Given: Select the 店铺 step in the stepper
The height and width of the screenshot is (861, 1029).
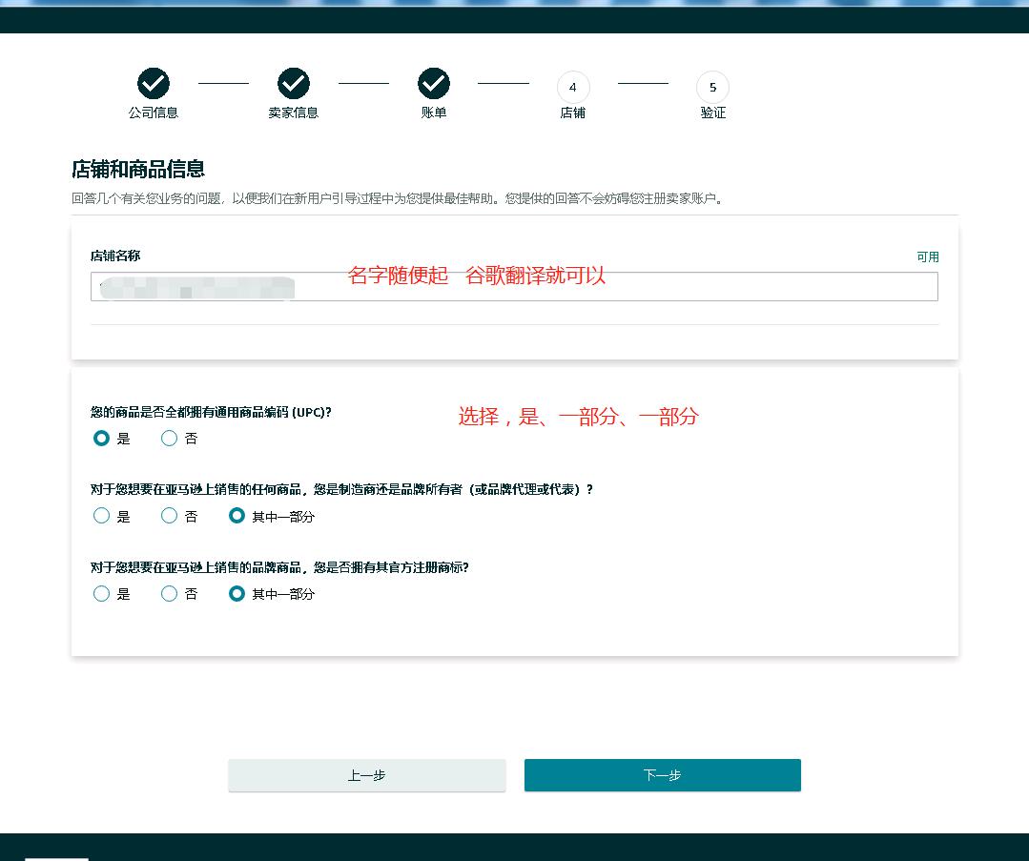Looking at the screenshot, I should pyautogui.click(x=573, y=87).
